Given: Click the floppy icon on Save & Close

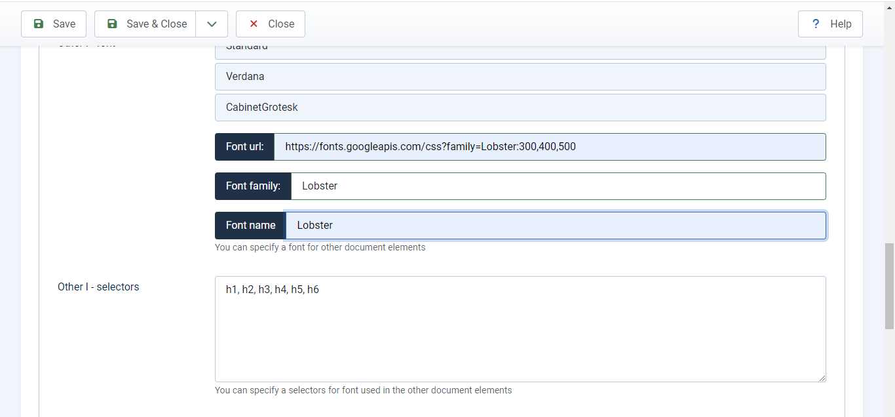Looking at the screenshot, I should coord(112,24).
